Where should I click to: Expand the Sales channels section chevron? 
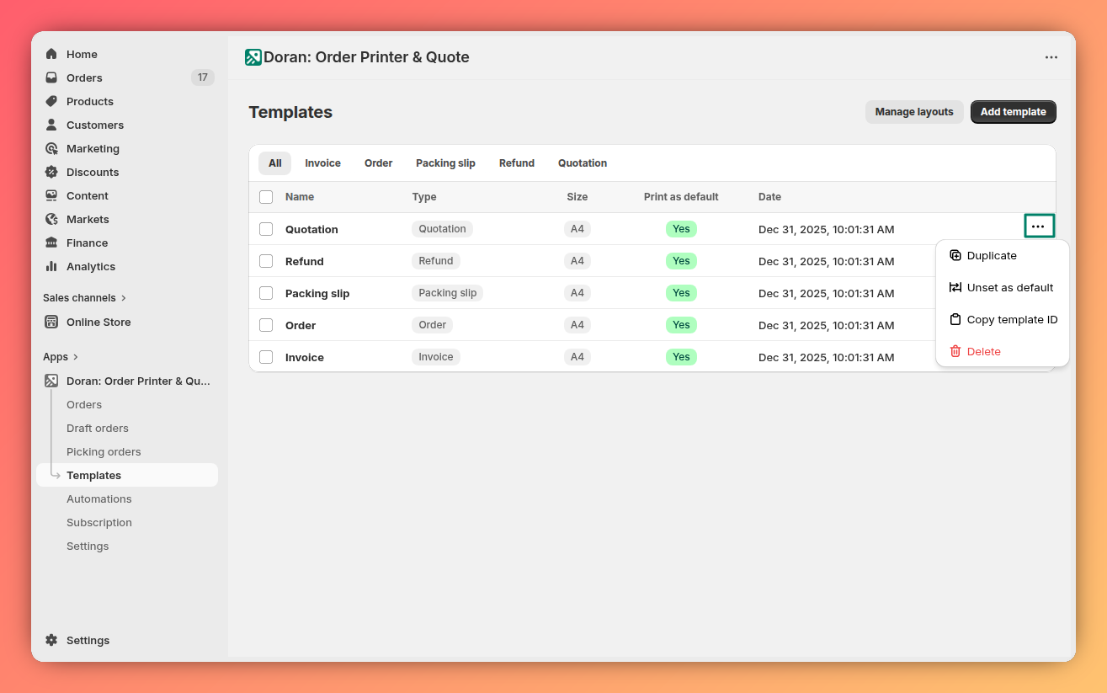124,298
